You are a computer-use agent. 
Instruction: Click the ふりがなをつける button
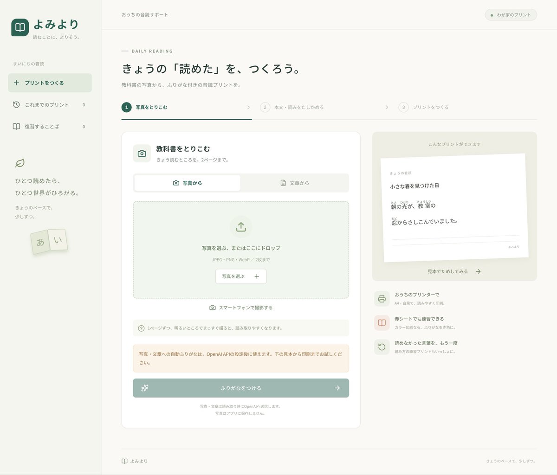coord(241,388)
